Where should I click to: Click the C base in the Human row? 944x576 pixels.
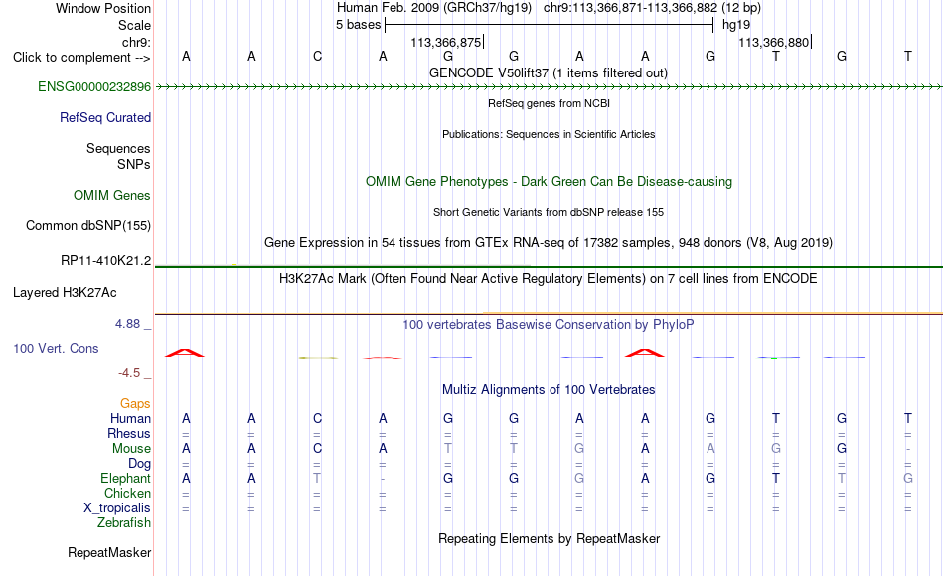click(x=317, y=418)
